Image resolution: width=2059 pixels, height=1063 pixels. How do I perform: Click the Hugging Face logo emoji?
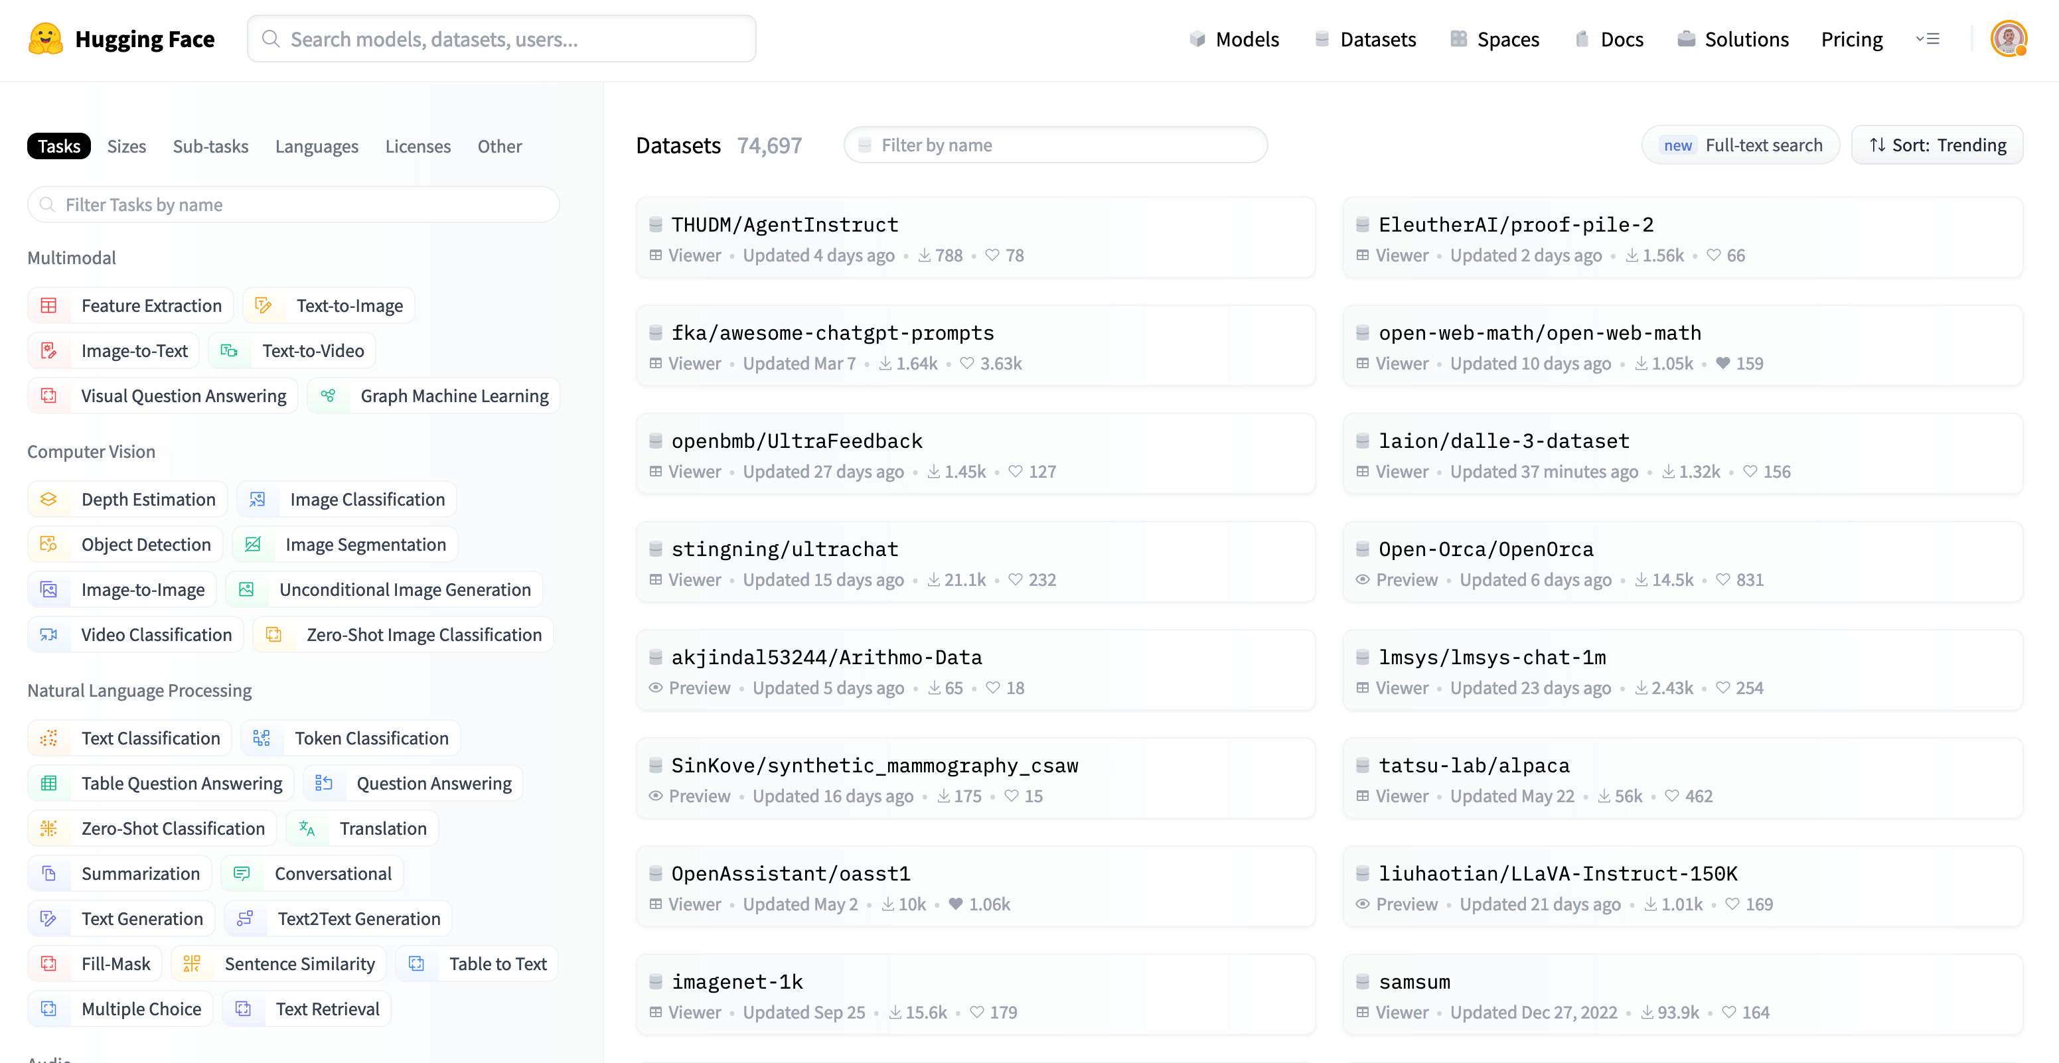(x=46, y=38)
